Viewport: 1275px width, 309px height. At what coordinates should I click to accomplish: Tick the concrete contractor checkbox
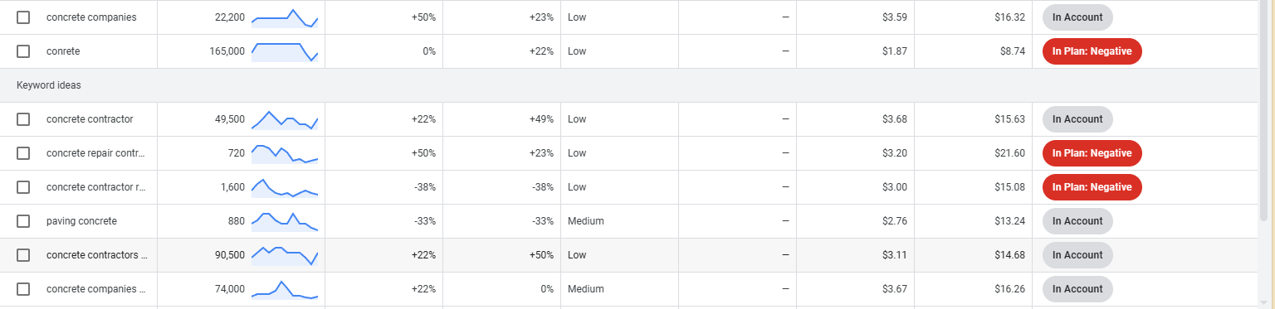[x=23, y=119]
